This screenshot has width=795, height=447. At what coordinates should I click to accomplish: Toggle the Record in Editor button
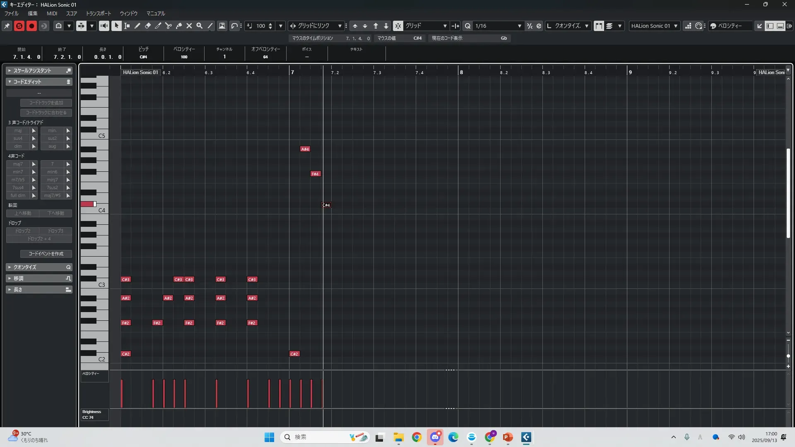(31, 26)
